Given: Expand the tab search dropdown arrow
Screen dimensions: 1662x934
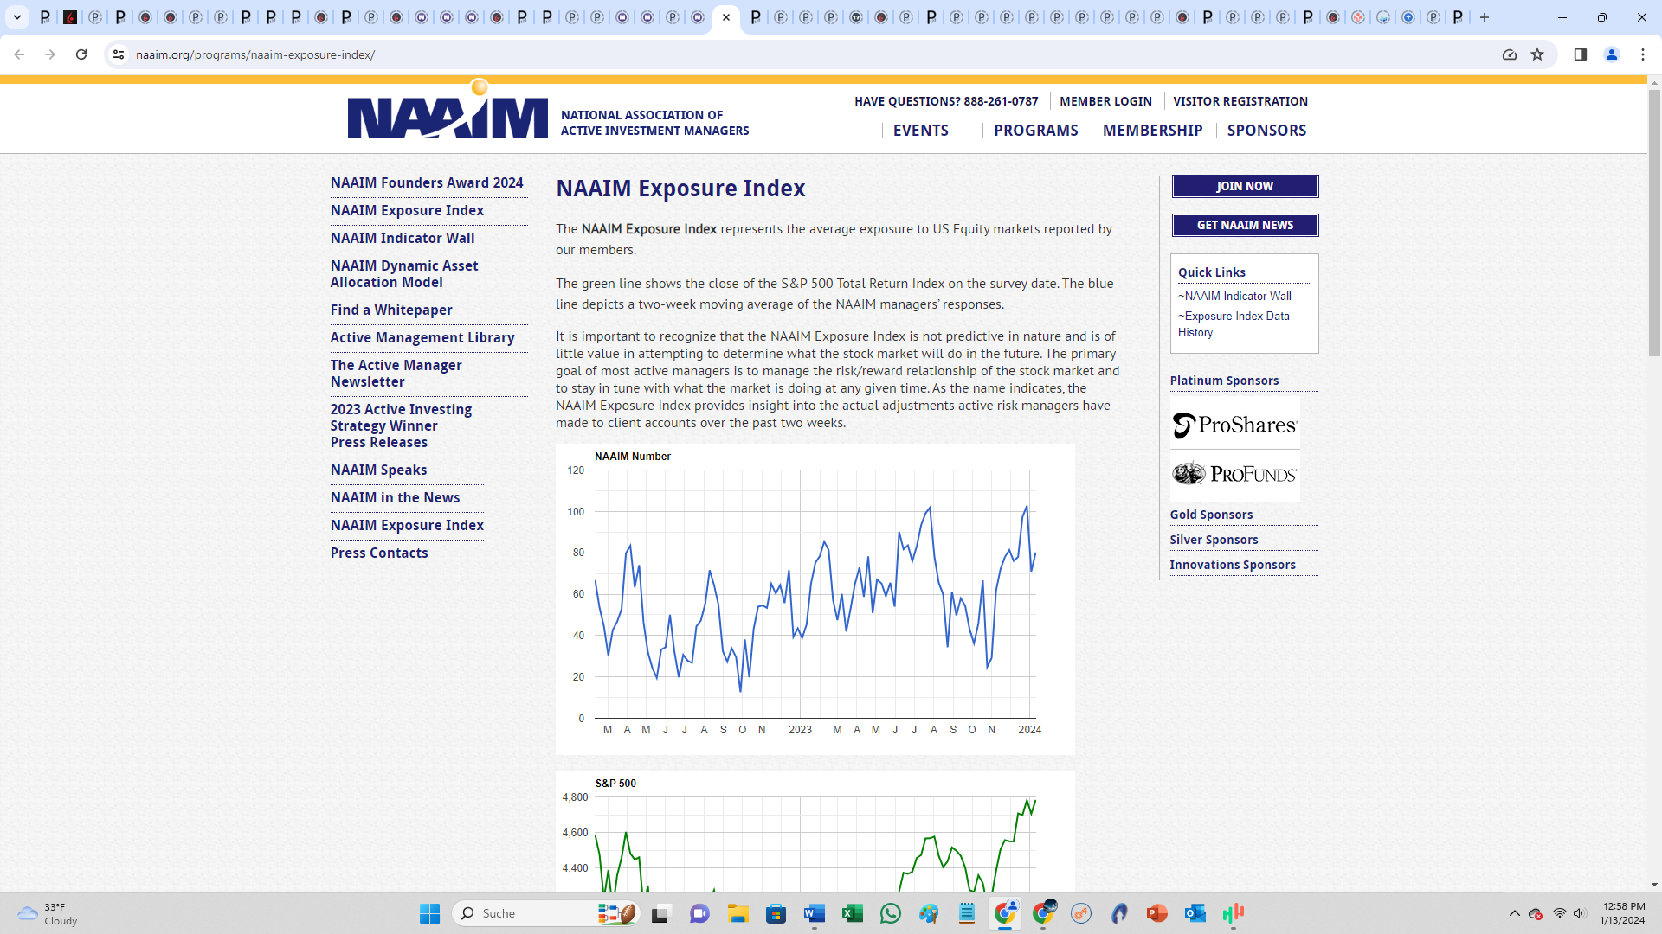Looking at the screenshot, I should [x=16, y=17].
